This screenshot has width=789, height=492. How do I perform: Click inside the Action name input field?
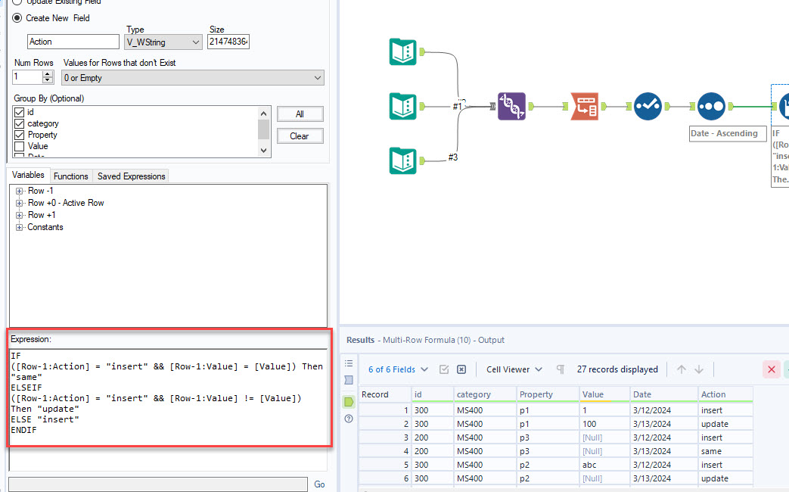click(x=73, y=42)
